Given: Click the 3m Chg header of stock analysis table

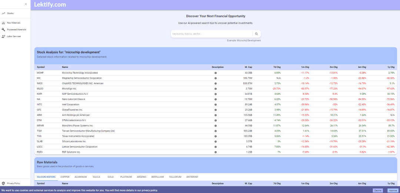Looking at the screenshot, I should pos(333,67).
